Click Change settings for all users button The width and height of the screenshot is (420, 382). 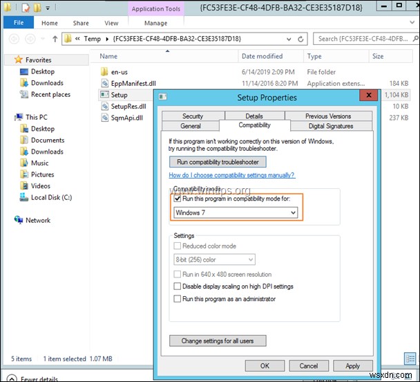218,340
